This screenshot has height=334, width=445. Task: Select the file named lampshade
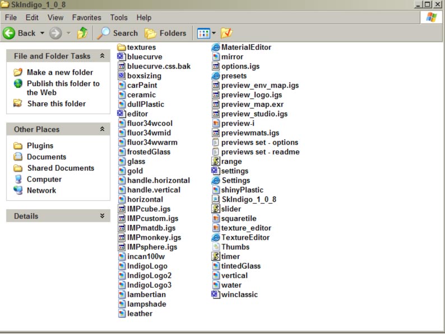coord(146,304)
